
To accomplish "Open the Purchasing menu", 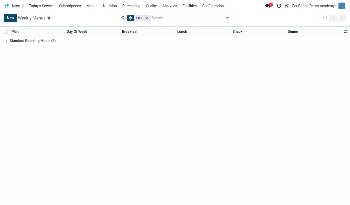I will pyautogui.click(x=131, y=6).
